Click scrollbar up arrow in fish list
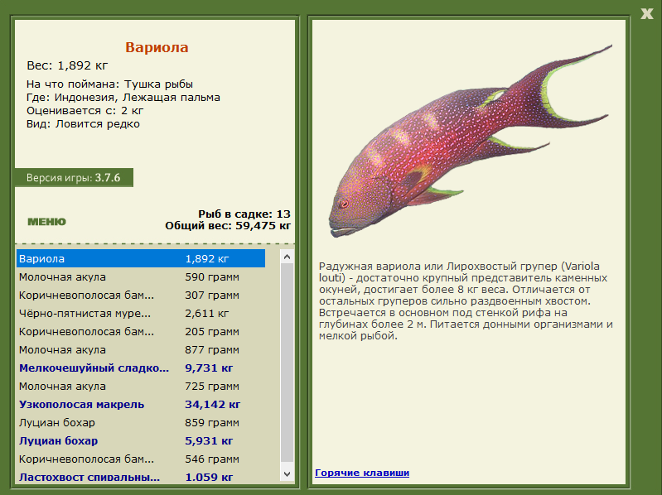 [x=288, y=257]
